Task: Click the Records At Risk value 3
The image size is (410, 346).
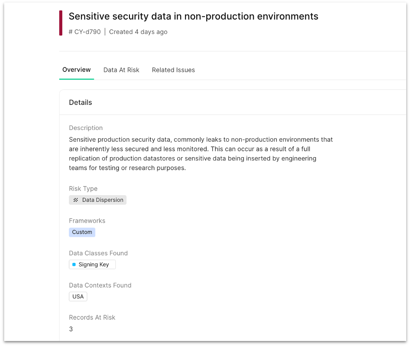Action: click(x=71, y=329)
